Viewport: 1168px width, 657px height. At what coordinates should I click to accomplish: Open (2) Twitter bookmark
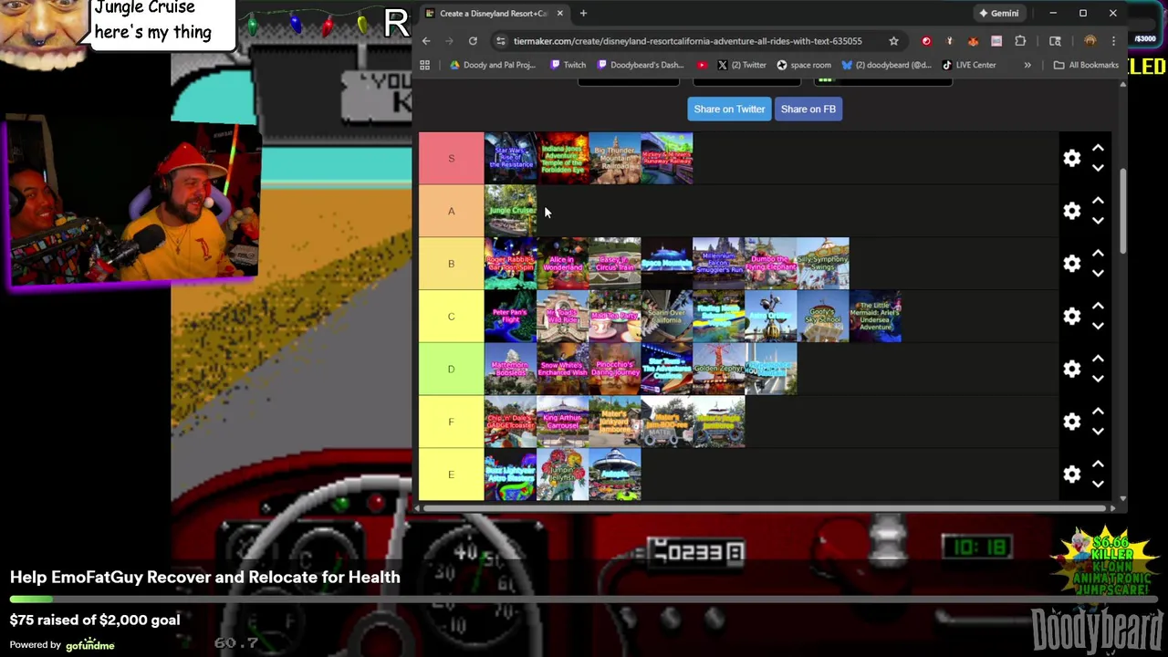pyautogui.click(x=742, y=65)
